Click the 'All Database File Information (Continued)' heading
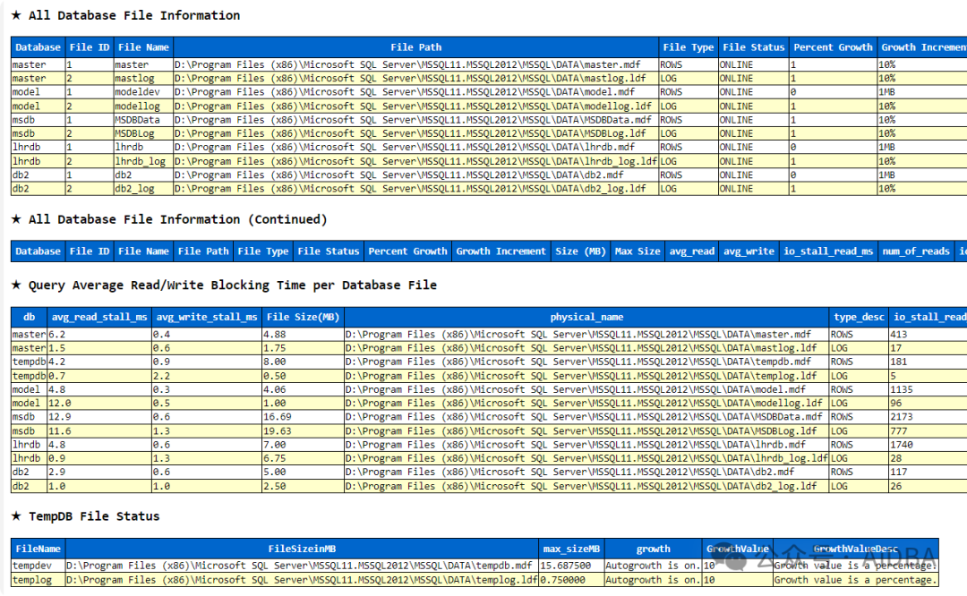Viewport: 967px width, 596px height. [x=177, y=219]
